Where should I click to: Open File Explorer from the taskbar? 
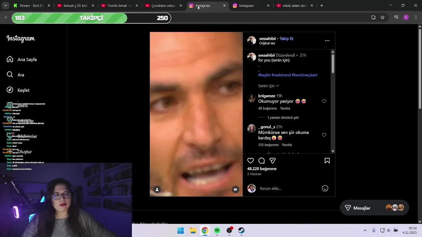click(x=193, y=230)
